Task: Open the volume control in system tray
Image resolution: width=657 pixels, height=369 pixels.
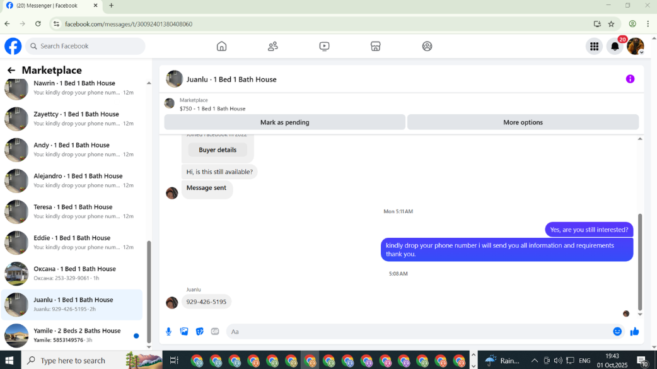Action: pos(558,360)
